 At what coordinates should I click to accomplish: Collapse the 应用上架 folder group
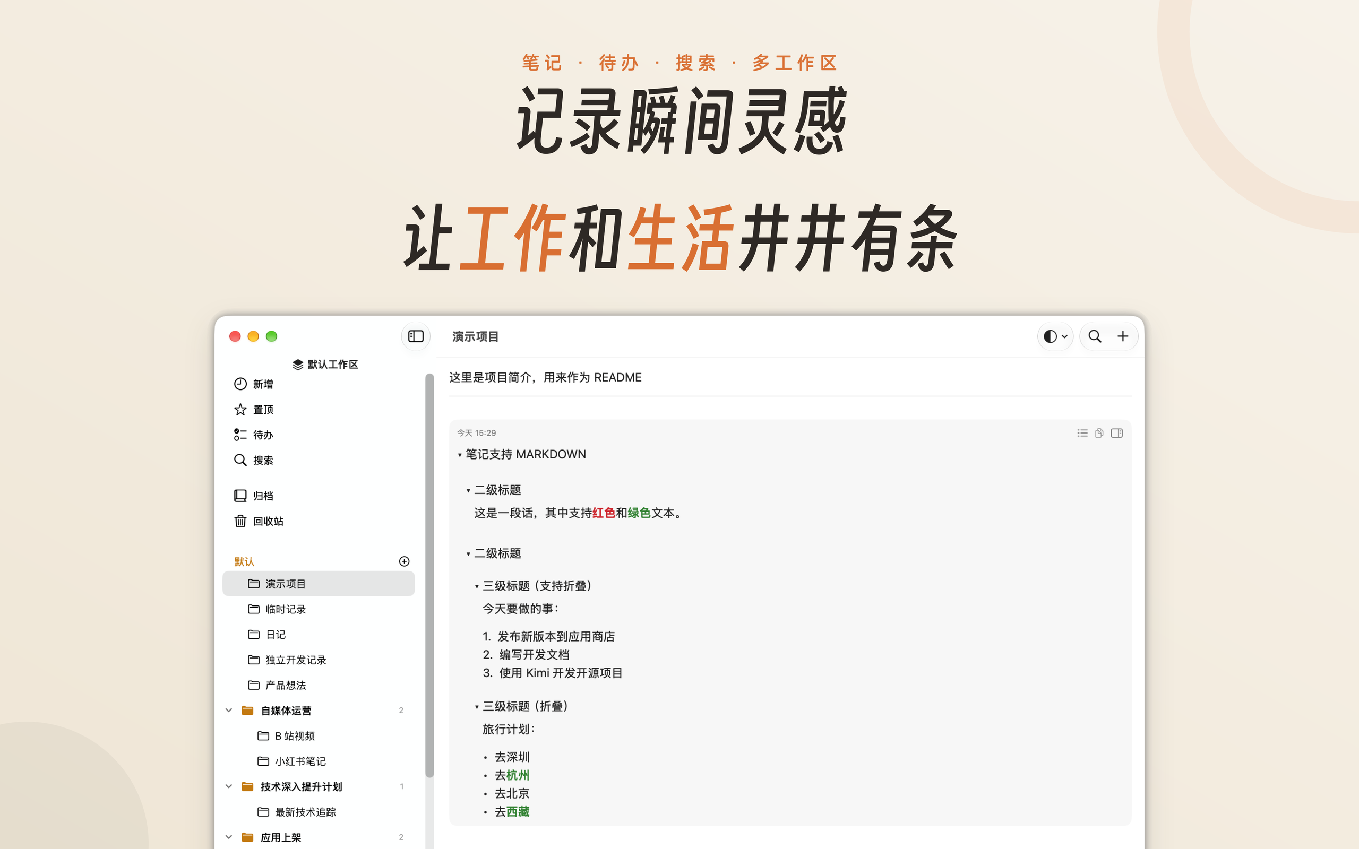229,837
